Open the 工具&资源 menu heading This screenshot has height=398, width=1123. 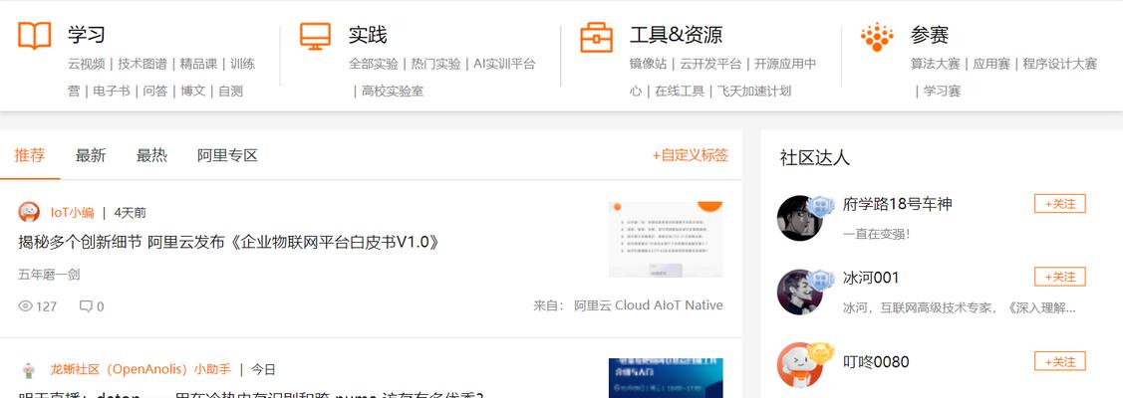[x=676, y=34]
